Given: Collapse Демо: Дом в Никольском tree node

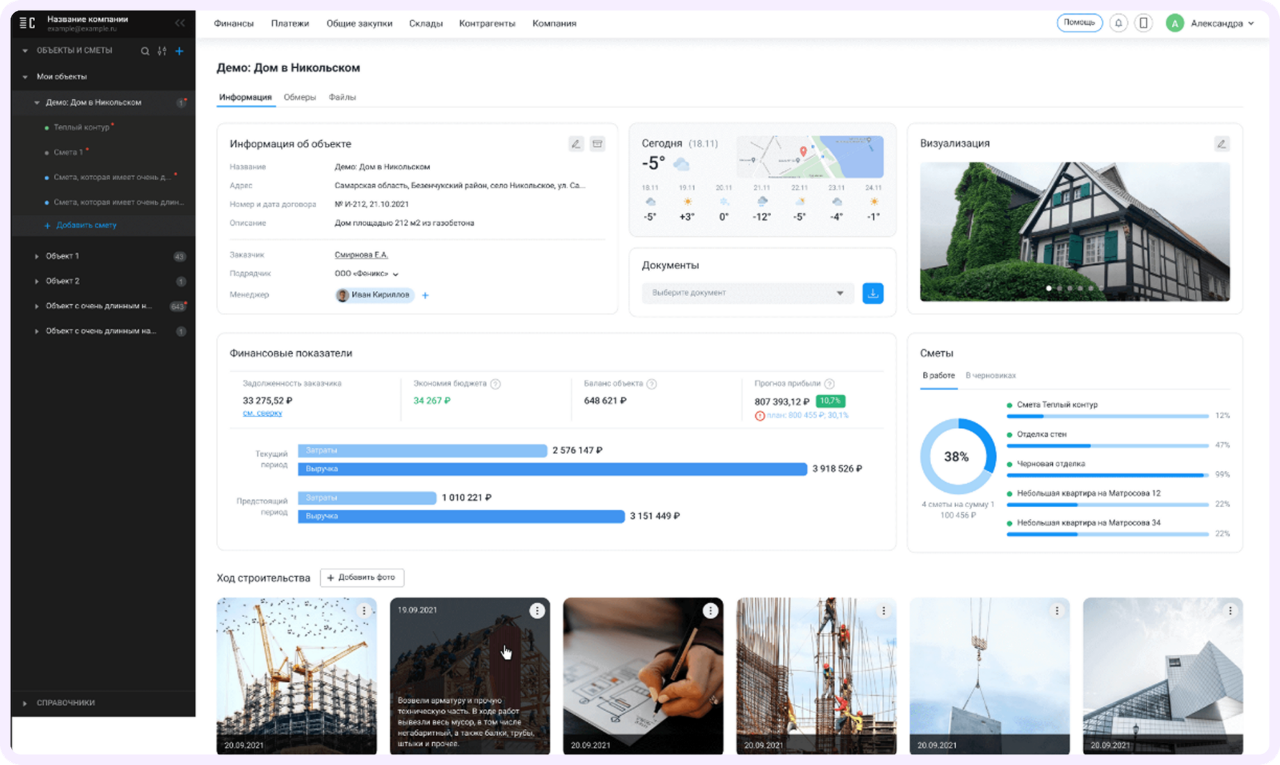Looking at the screenshot, I should (x=37, y=102).
